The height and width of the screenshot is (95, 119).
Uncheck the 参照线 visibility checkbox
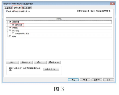click(10, 28)
